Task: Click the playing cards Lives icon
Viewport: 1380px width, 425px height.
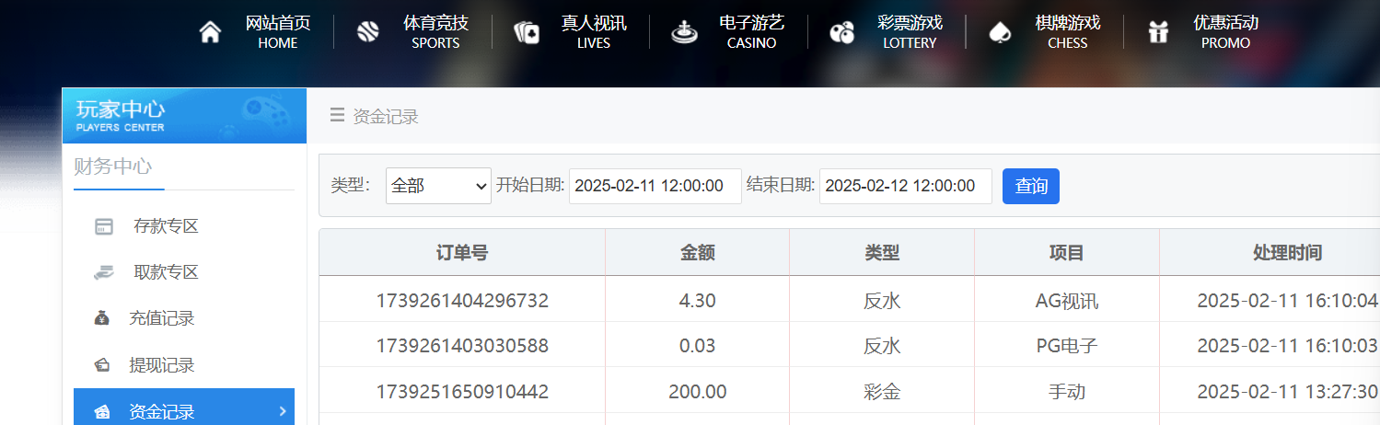Action: [x=527, y=32]
